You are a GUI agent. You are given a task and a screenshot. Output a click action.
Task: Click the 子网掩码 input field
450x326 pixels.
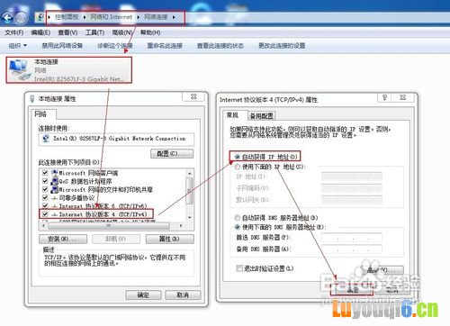pos(352,188)
